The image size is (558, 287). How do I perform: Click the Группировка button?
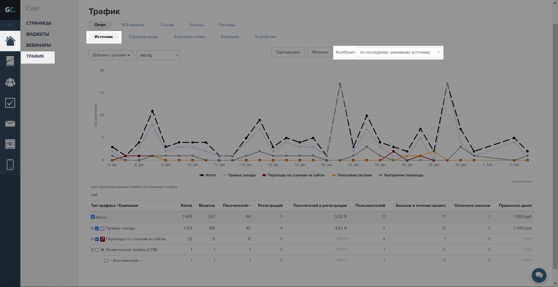pyautogui.click(x=288, y=52)
